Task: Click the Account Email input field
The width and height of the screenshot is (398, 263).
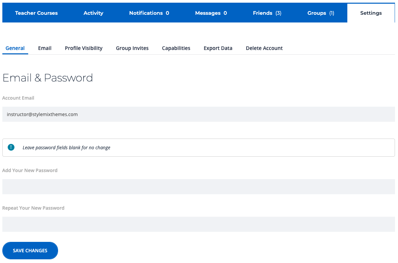Action: [198, 114]
